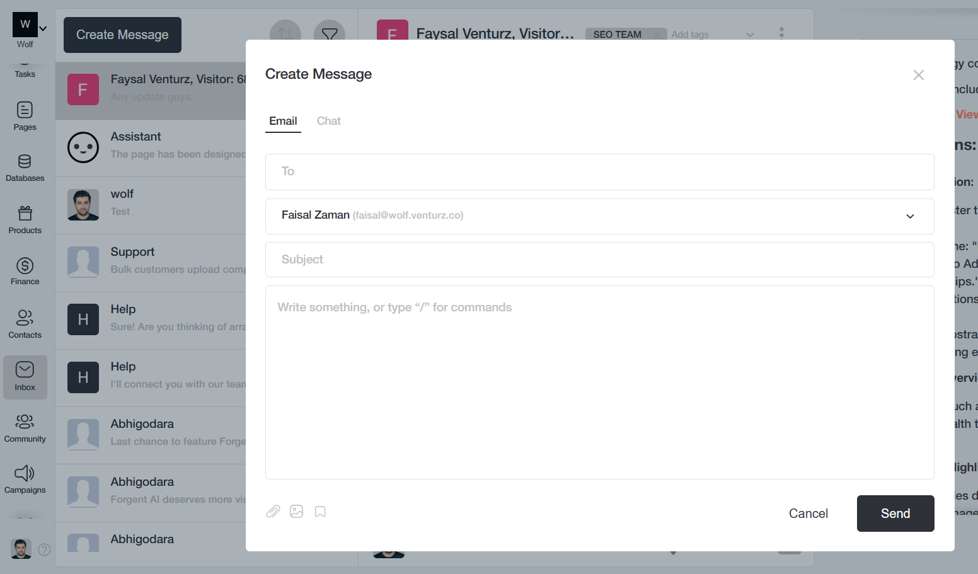Navigate to Finance
Viewport: 978px width, 574px height.
click(x=25, y=270)
